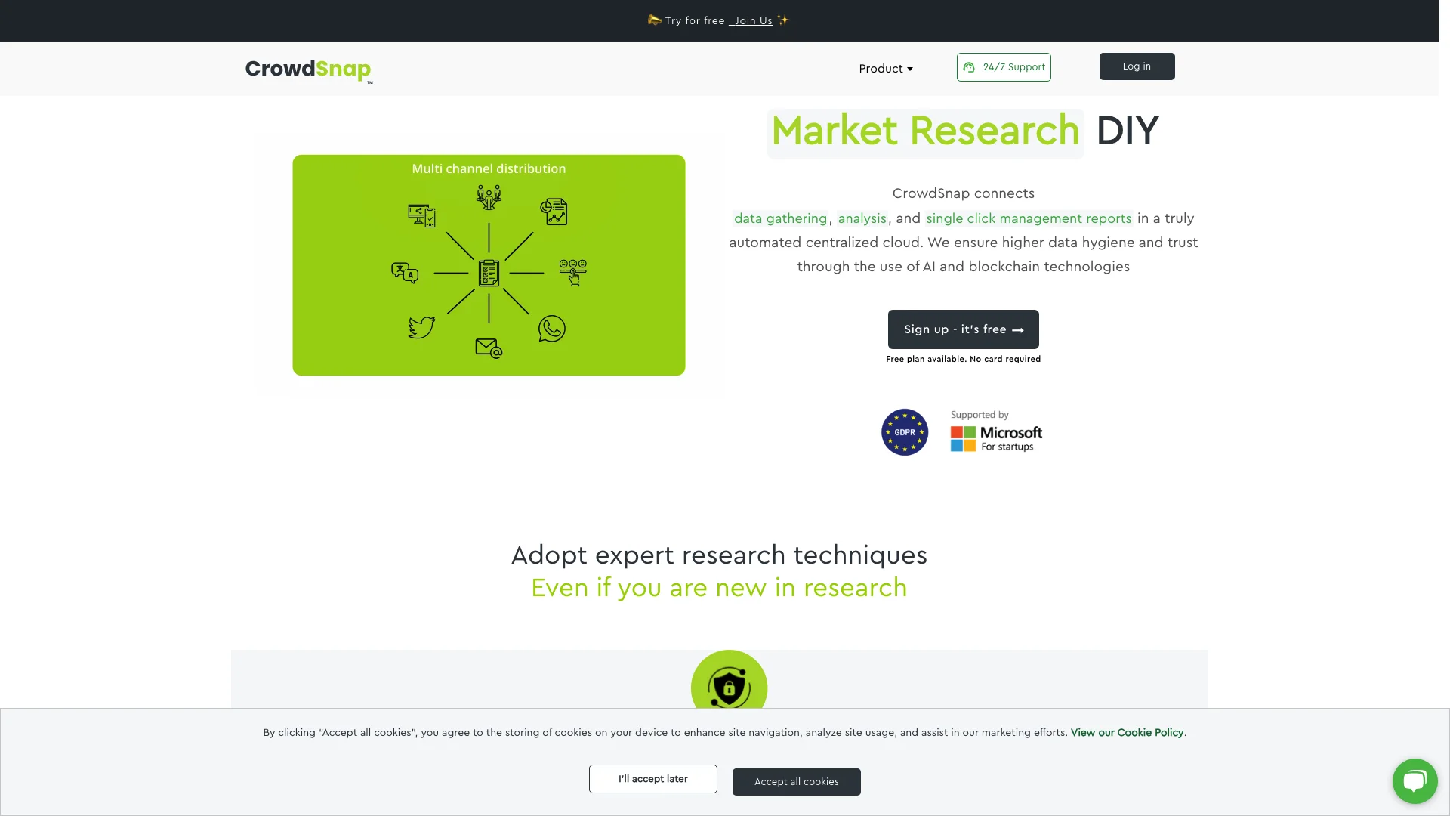Open the Join Us free trial link

[x=752, y=20]
